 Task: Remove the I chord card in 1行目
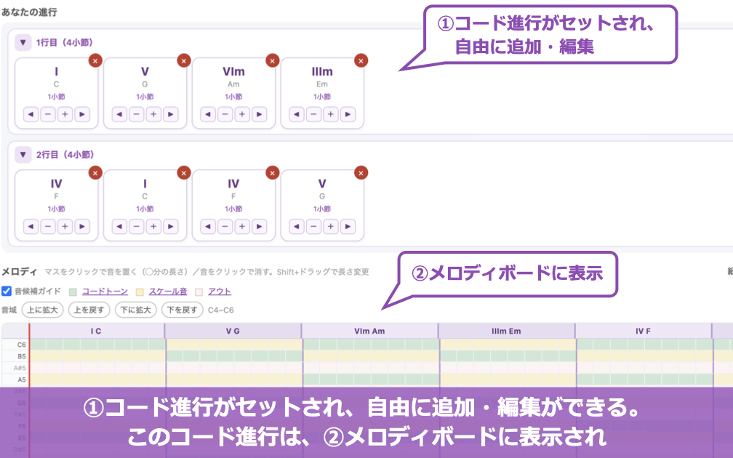pyautogui.click(x=95, y=61)
